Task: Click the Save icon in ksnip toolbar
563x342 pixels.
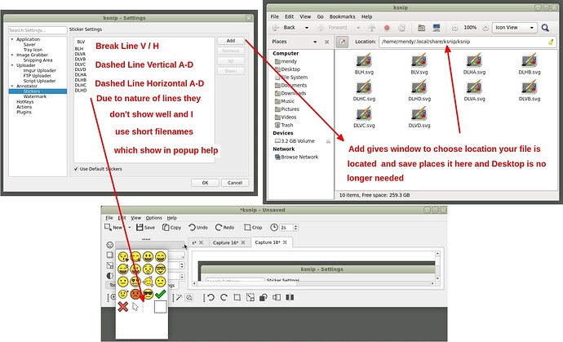Action: tap(140, 228)
